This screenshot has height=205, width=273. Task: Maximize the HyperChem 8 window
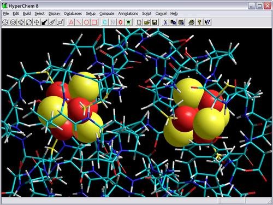259,6
